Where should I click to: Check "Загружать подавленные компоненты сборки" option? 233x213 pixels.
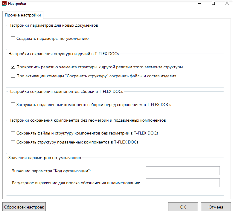[x=13, y=105]
